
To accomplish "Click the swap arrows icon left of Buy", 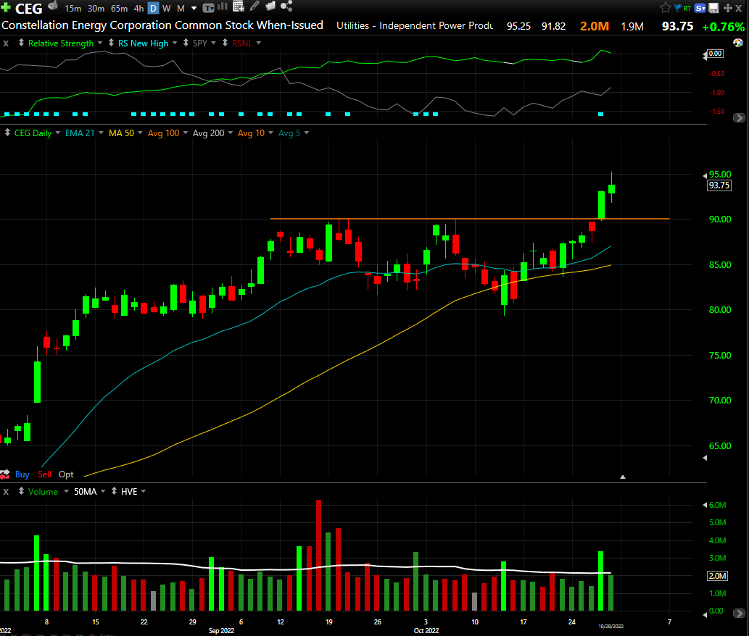I will coord(5,474).
